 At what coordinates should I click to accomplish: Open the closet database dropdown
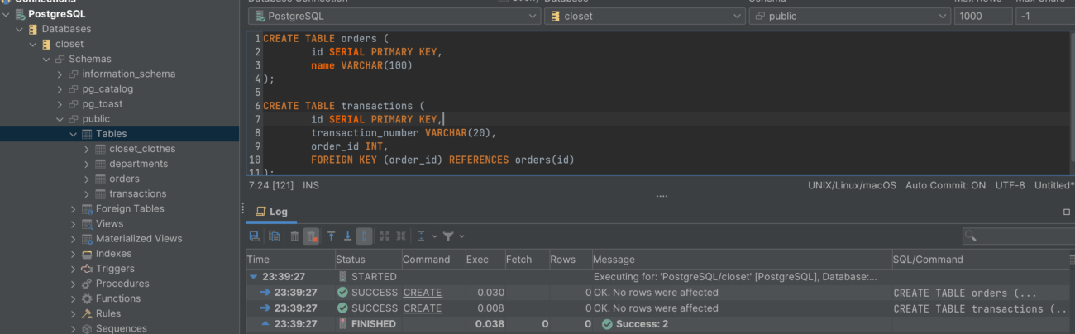(645, 16)
